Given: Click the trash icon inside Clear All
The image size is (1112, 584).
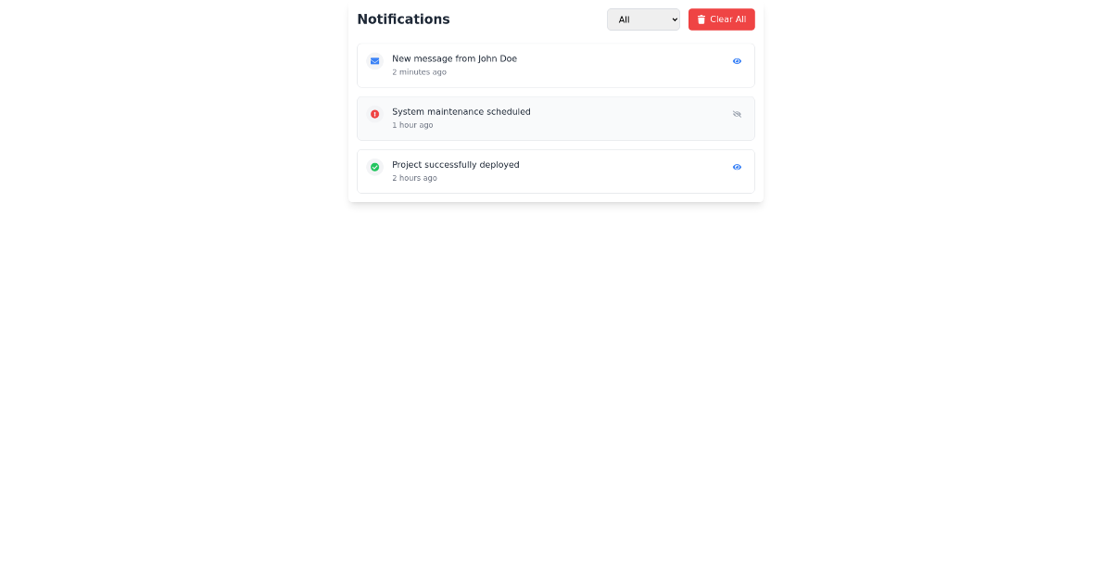Looking at the screenshot, I should click(x=701, y=19).
